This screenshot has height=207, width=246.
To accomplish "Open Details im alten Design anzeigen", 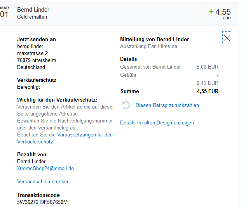I will (x=157, y=123).
